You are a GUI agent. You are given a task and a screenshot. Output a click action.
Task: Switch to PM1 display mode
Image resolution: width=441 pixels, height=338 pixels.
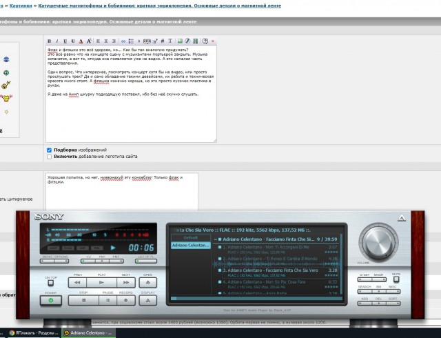click(x=102, y=261)
